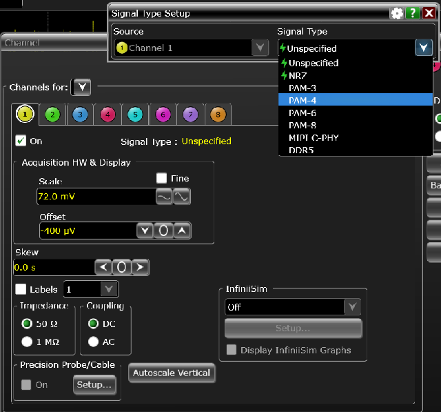
Task: Select channel 6 magenta tab
Action: point(163,115)
